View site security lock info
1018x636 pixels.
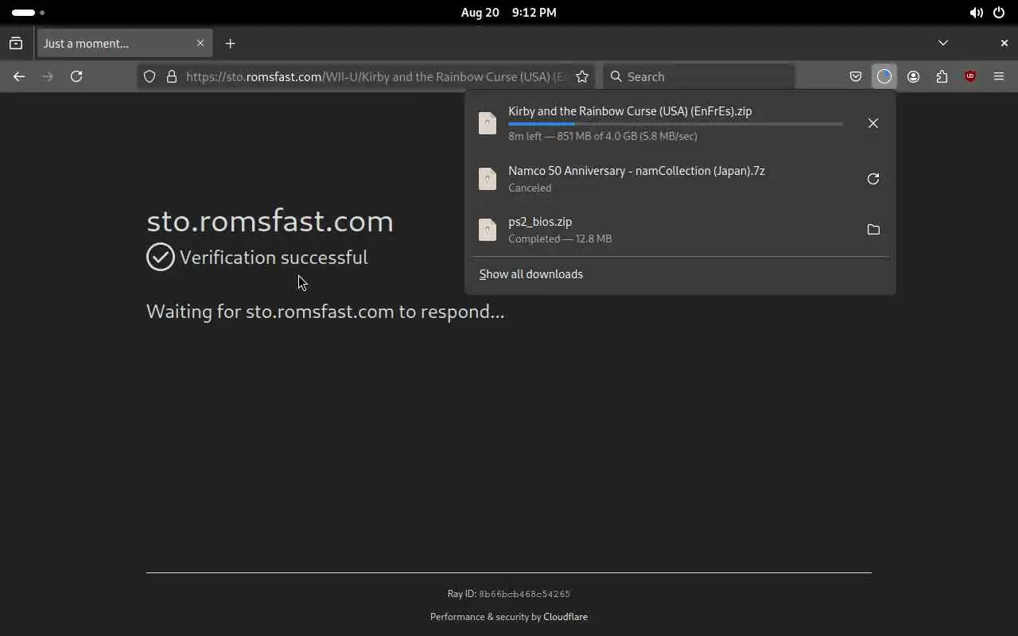tap(171, 76)
